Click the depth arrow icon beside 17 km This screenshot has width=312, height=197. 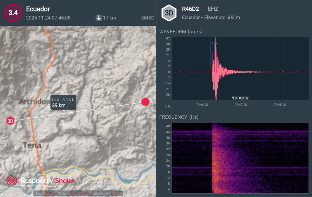(99, 18)
